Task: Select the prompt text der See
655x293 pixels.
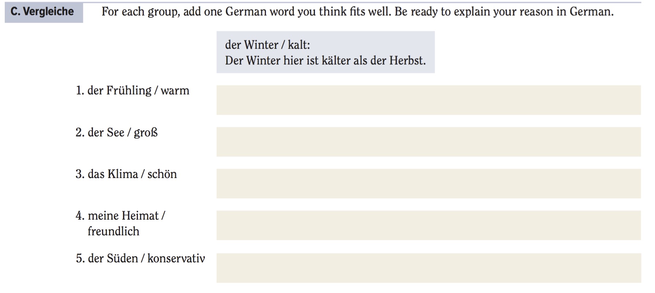Action: tap(106, 132)
